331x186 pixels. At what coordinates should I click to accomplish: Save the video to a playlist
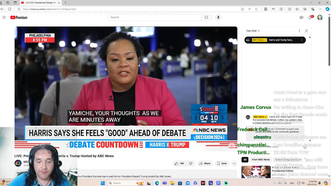[222, 163]
